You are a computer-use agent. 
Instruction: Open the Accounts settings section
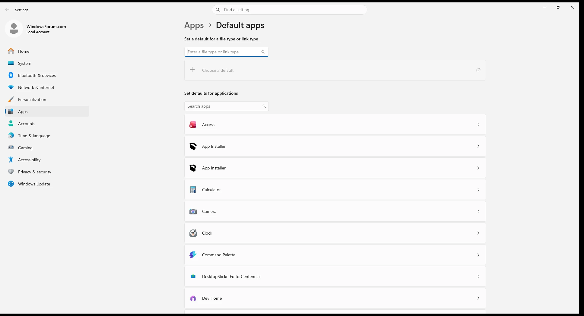tap(47, 124)
